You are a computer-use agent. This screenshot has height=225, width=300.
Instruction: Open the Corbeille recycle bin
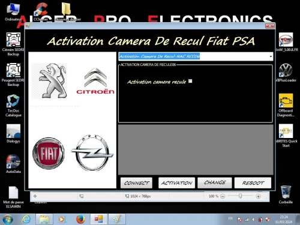pos(286,194)
